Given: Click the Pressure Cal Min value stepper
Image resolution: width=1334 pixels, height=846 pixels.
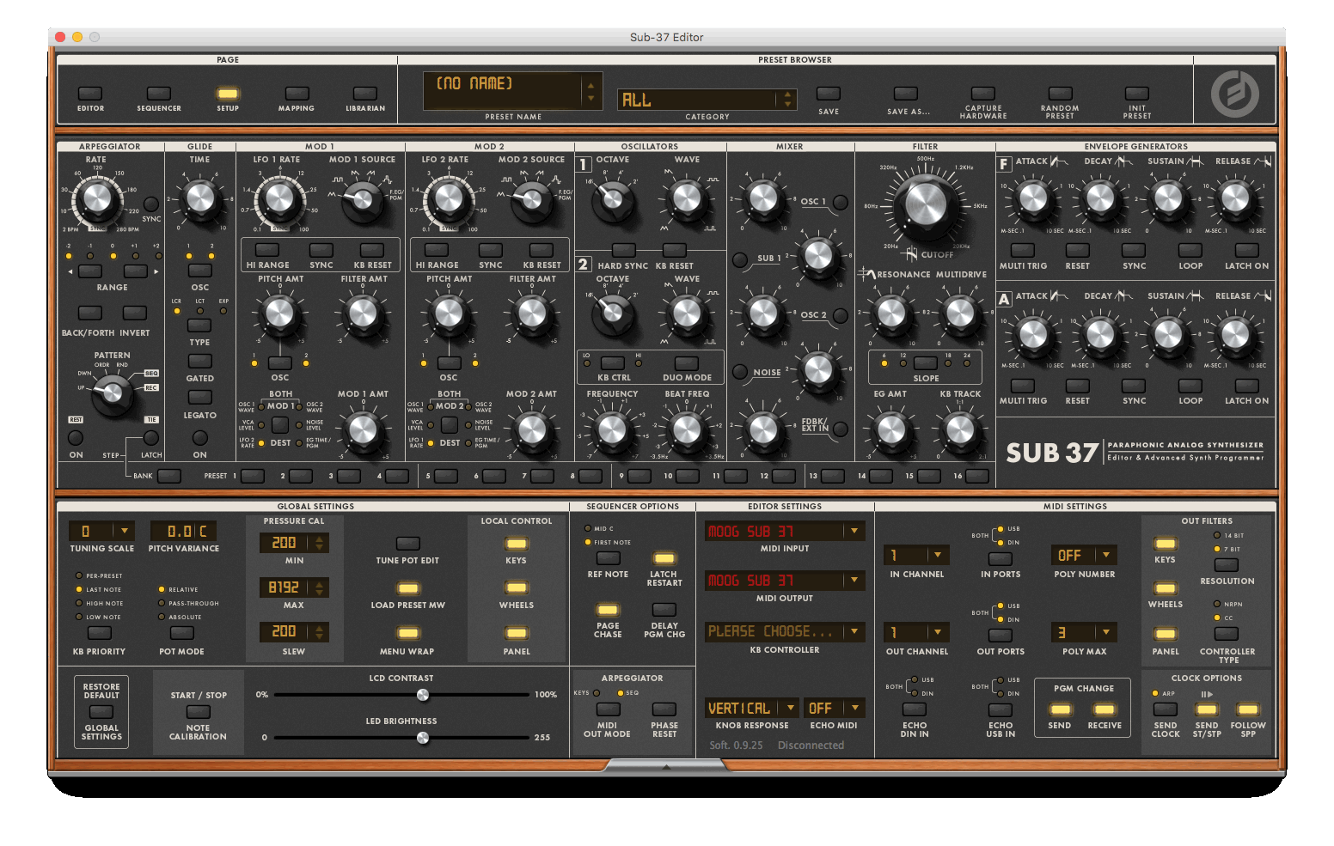Looking at the screenshot, I should point(320,543).
